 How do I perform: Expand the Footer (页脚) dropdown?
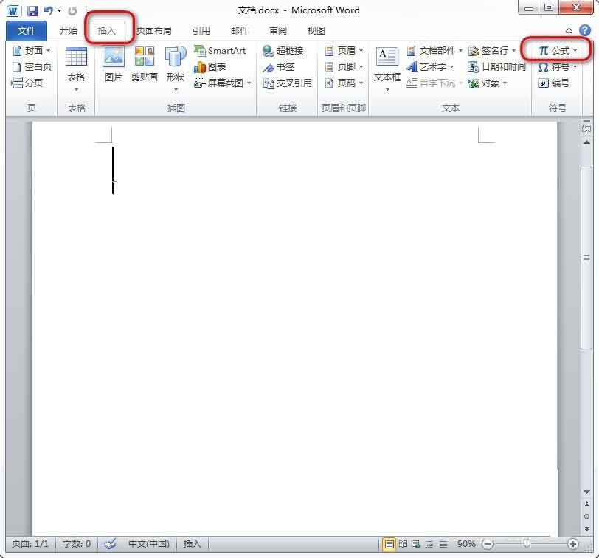361,67
